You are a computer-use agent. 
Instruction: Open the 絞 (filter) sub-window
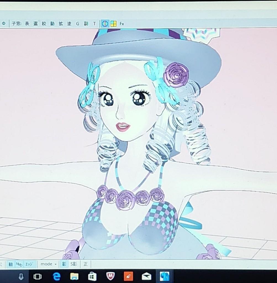point(44,23)
